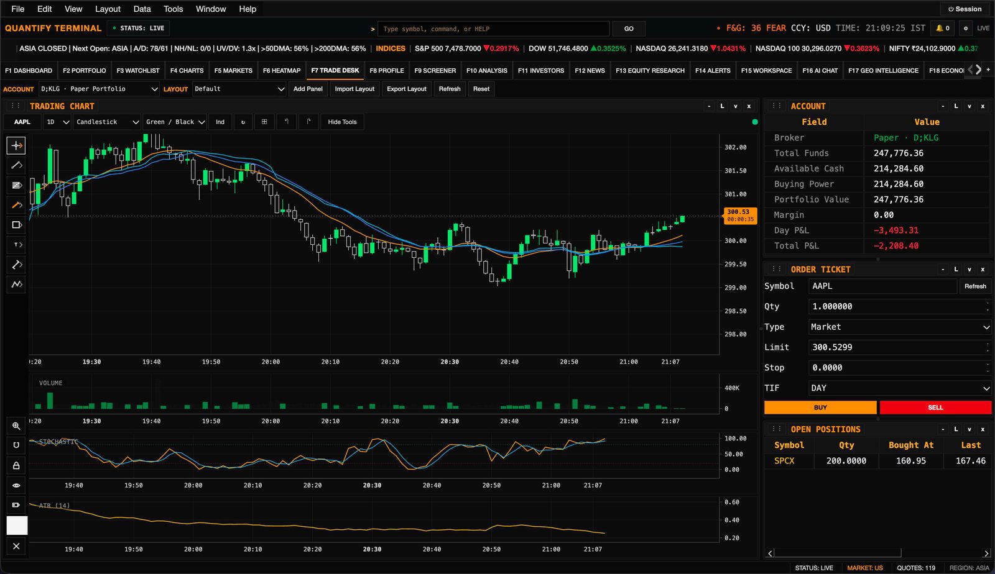Open the Candlestick chart type dropdown

[107, 122]
